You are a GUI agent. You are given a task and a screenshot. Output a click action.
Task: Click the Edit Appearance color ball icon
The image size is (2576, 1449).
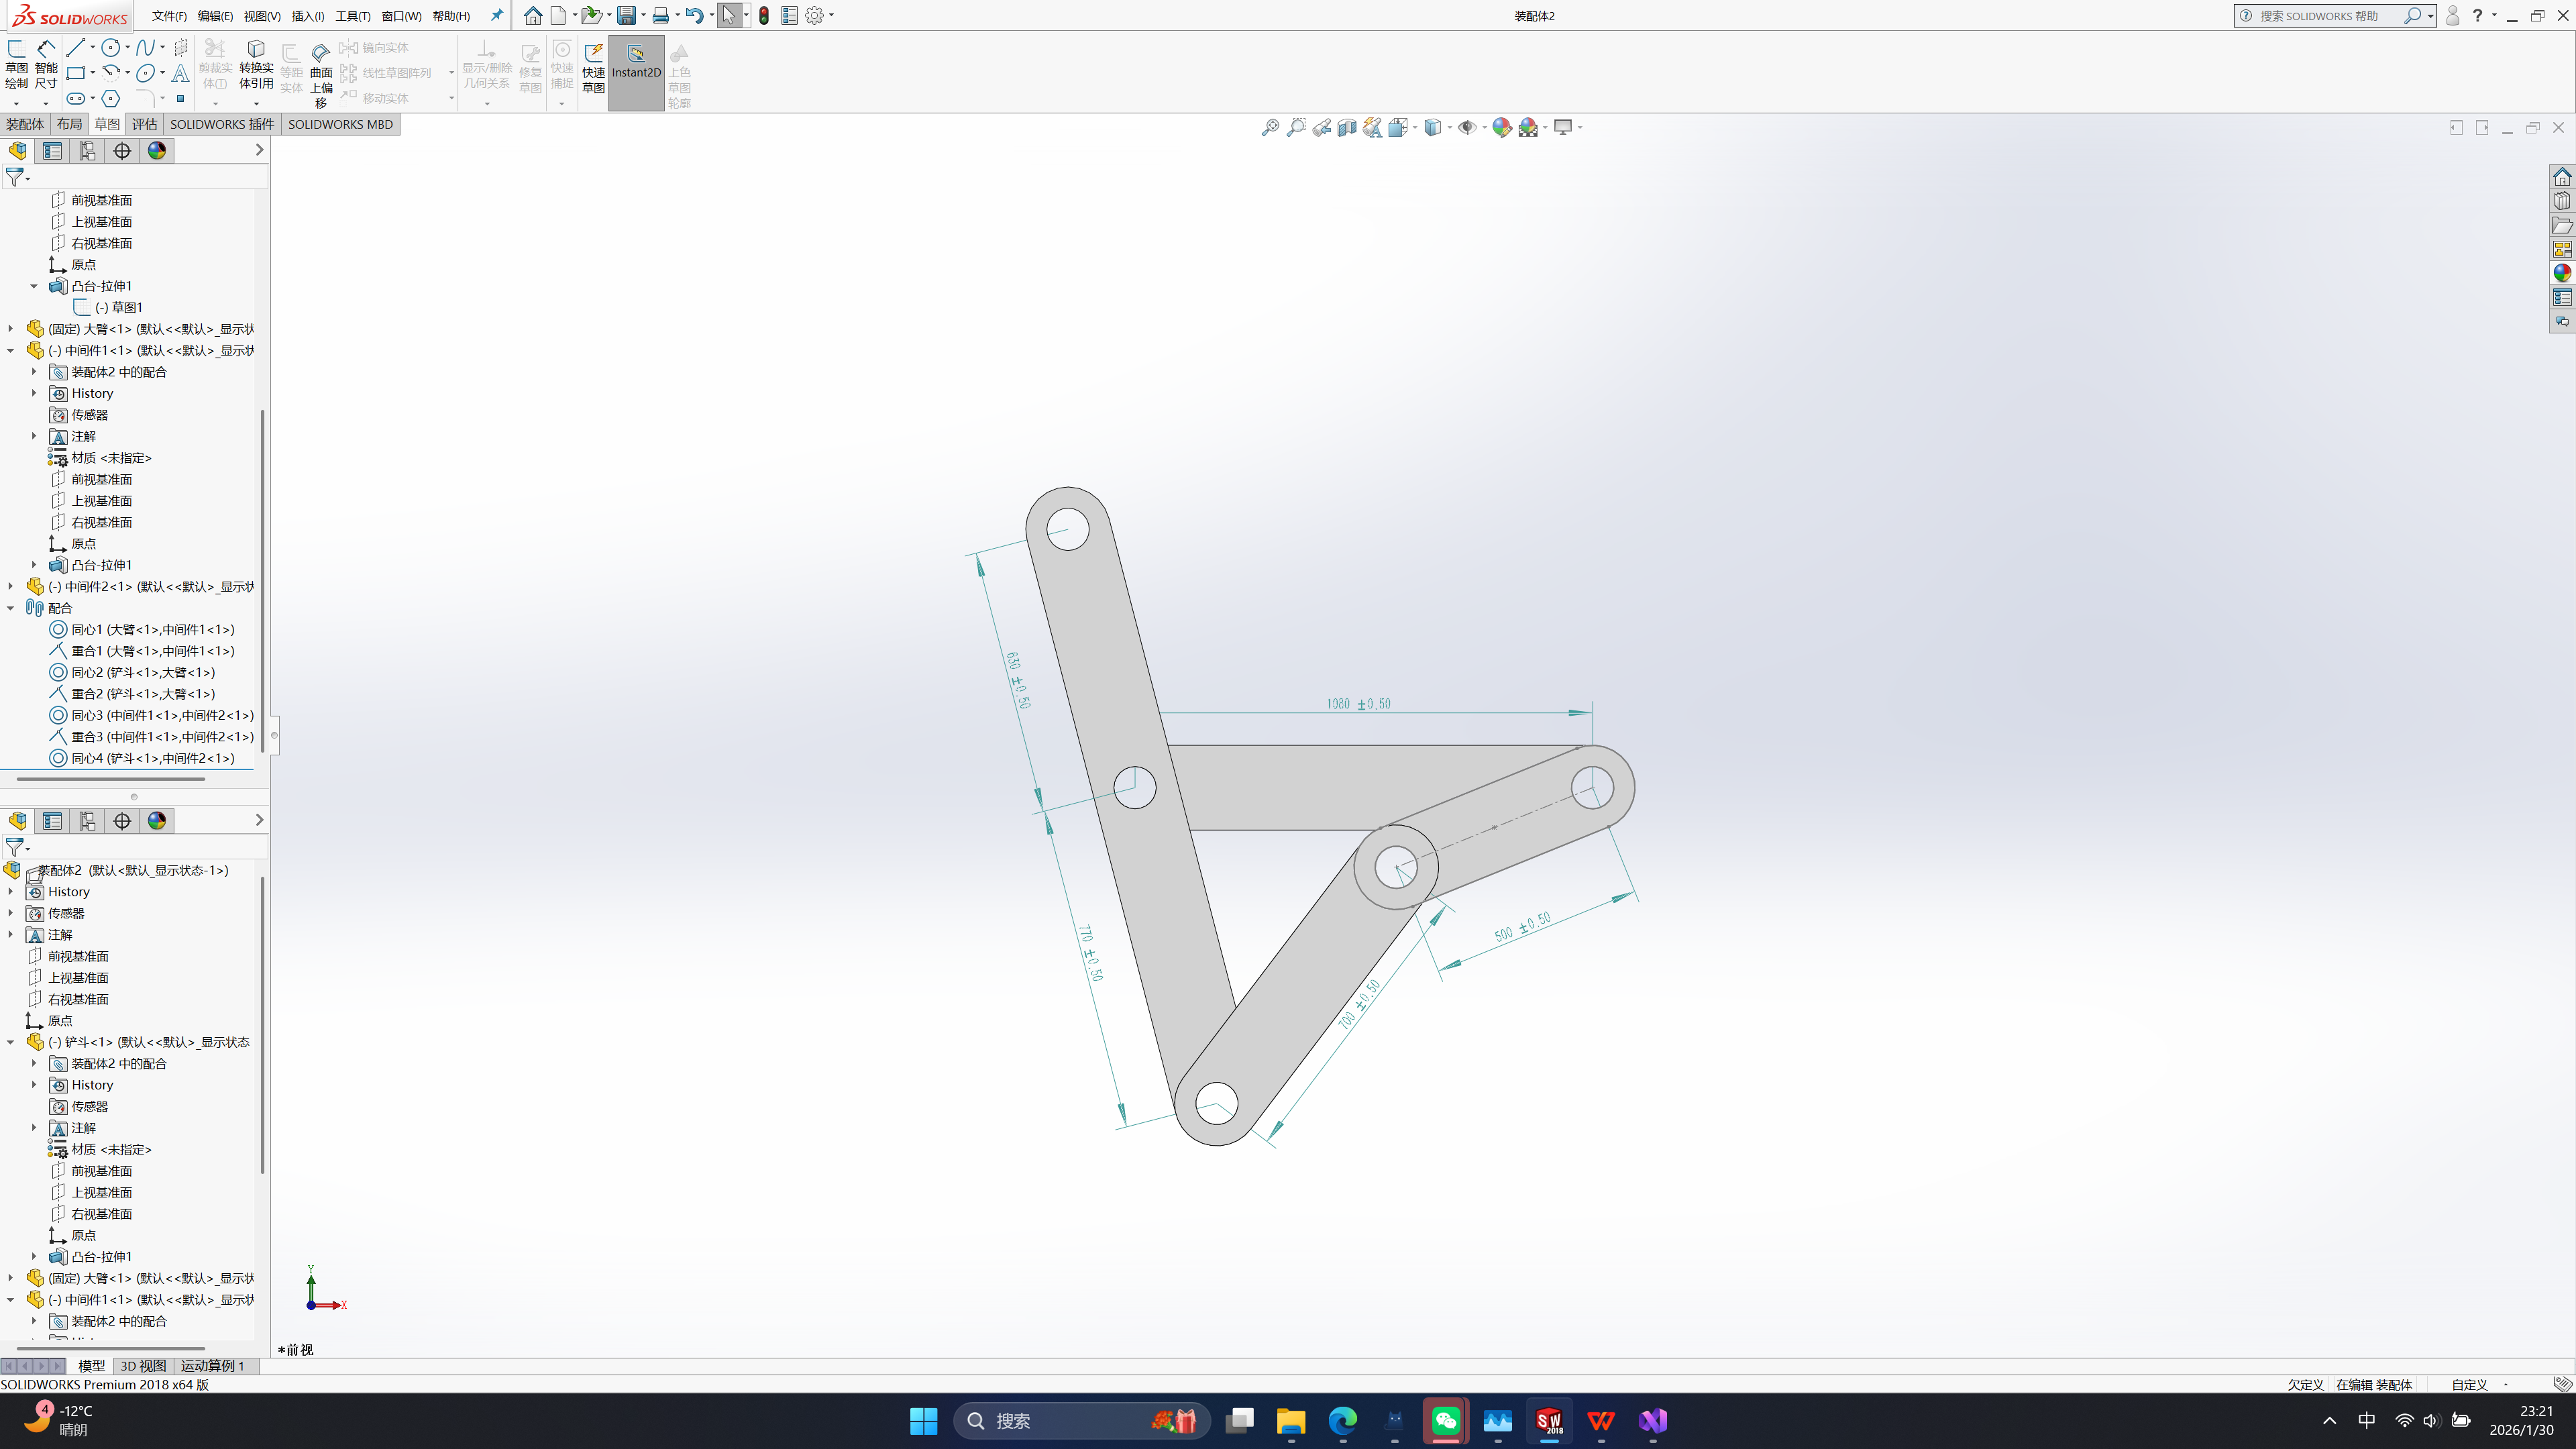pyautogui.click(x=1501, y=127)
